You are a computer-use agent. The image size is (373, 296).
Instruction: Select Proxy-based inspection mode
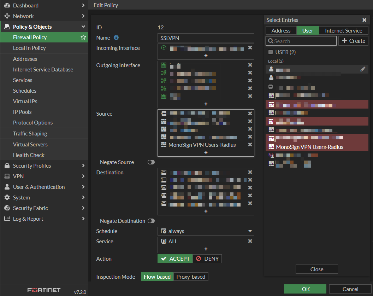coord(191,277)
